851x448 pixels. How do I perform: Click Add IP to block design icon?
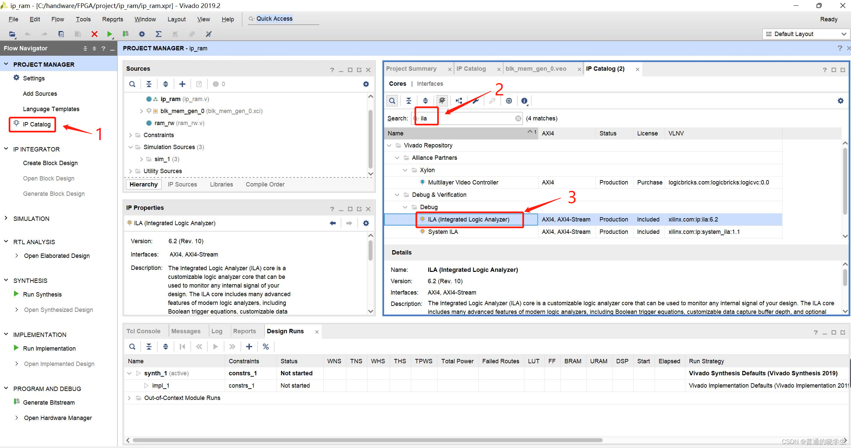pos(459,101)
